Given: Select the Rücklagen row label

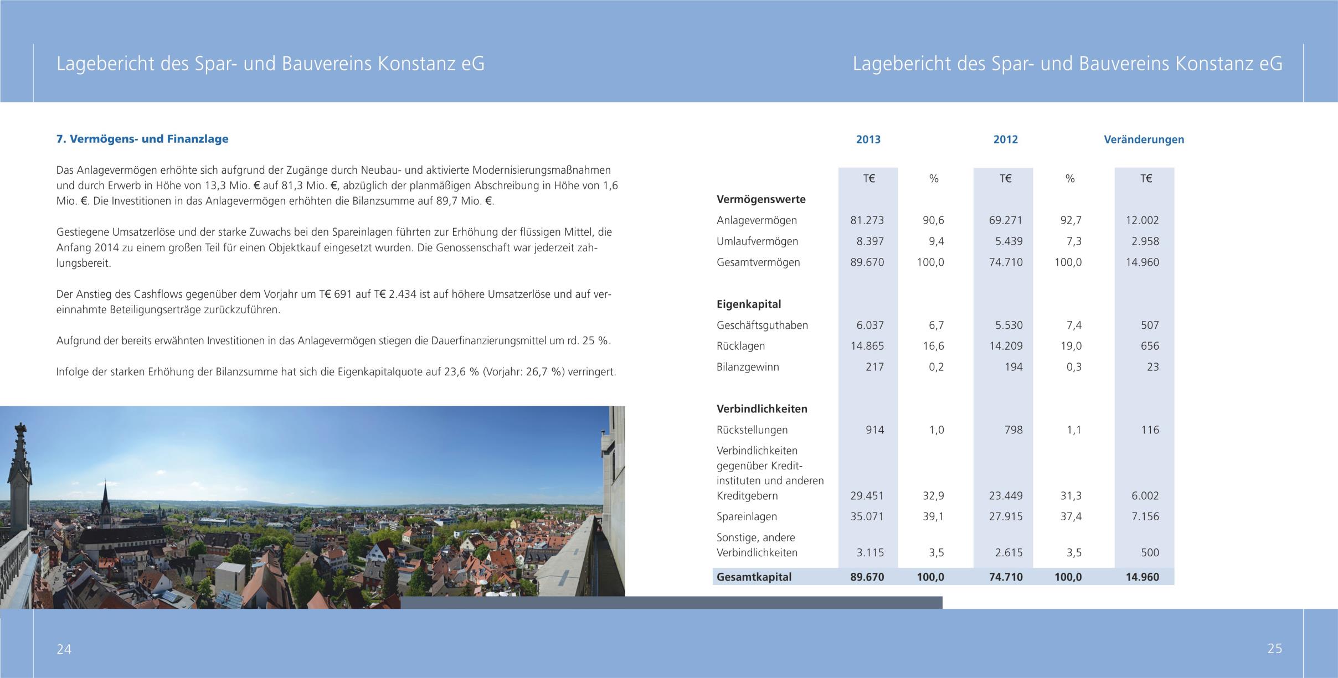Looking at the screenshot, I should (740, 346).
